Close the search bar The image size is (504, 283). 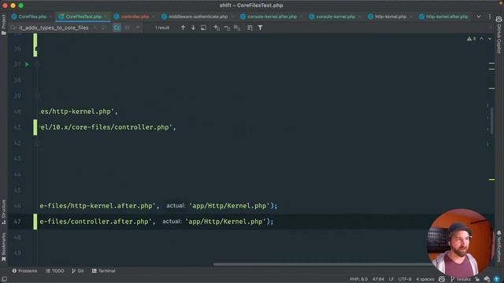[491, 28]
